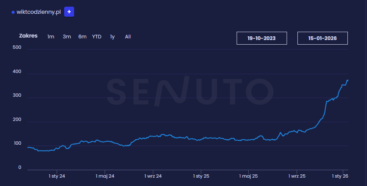
Task: Select the YTD range
Action: pos(97,37)
